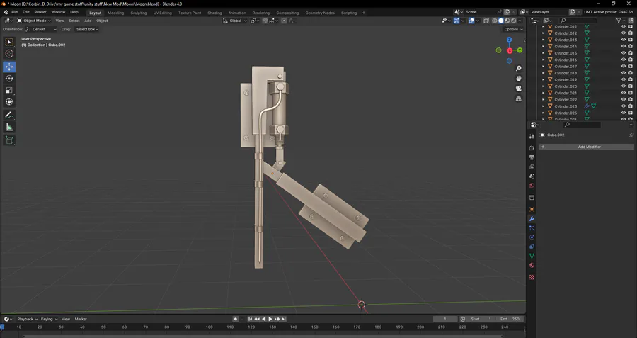Screen dimensions: 637x338
Task: Open the viewport Options dropdown
Action: (513, 29)
